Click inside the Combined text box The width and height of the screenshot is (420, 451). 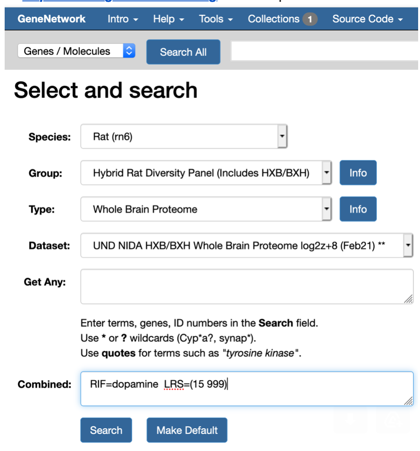[x=246, y=389]
